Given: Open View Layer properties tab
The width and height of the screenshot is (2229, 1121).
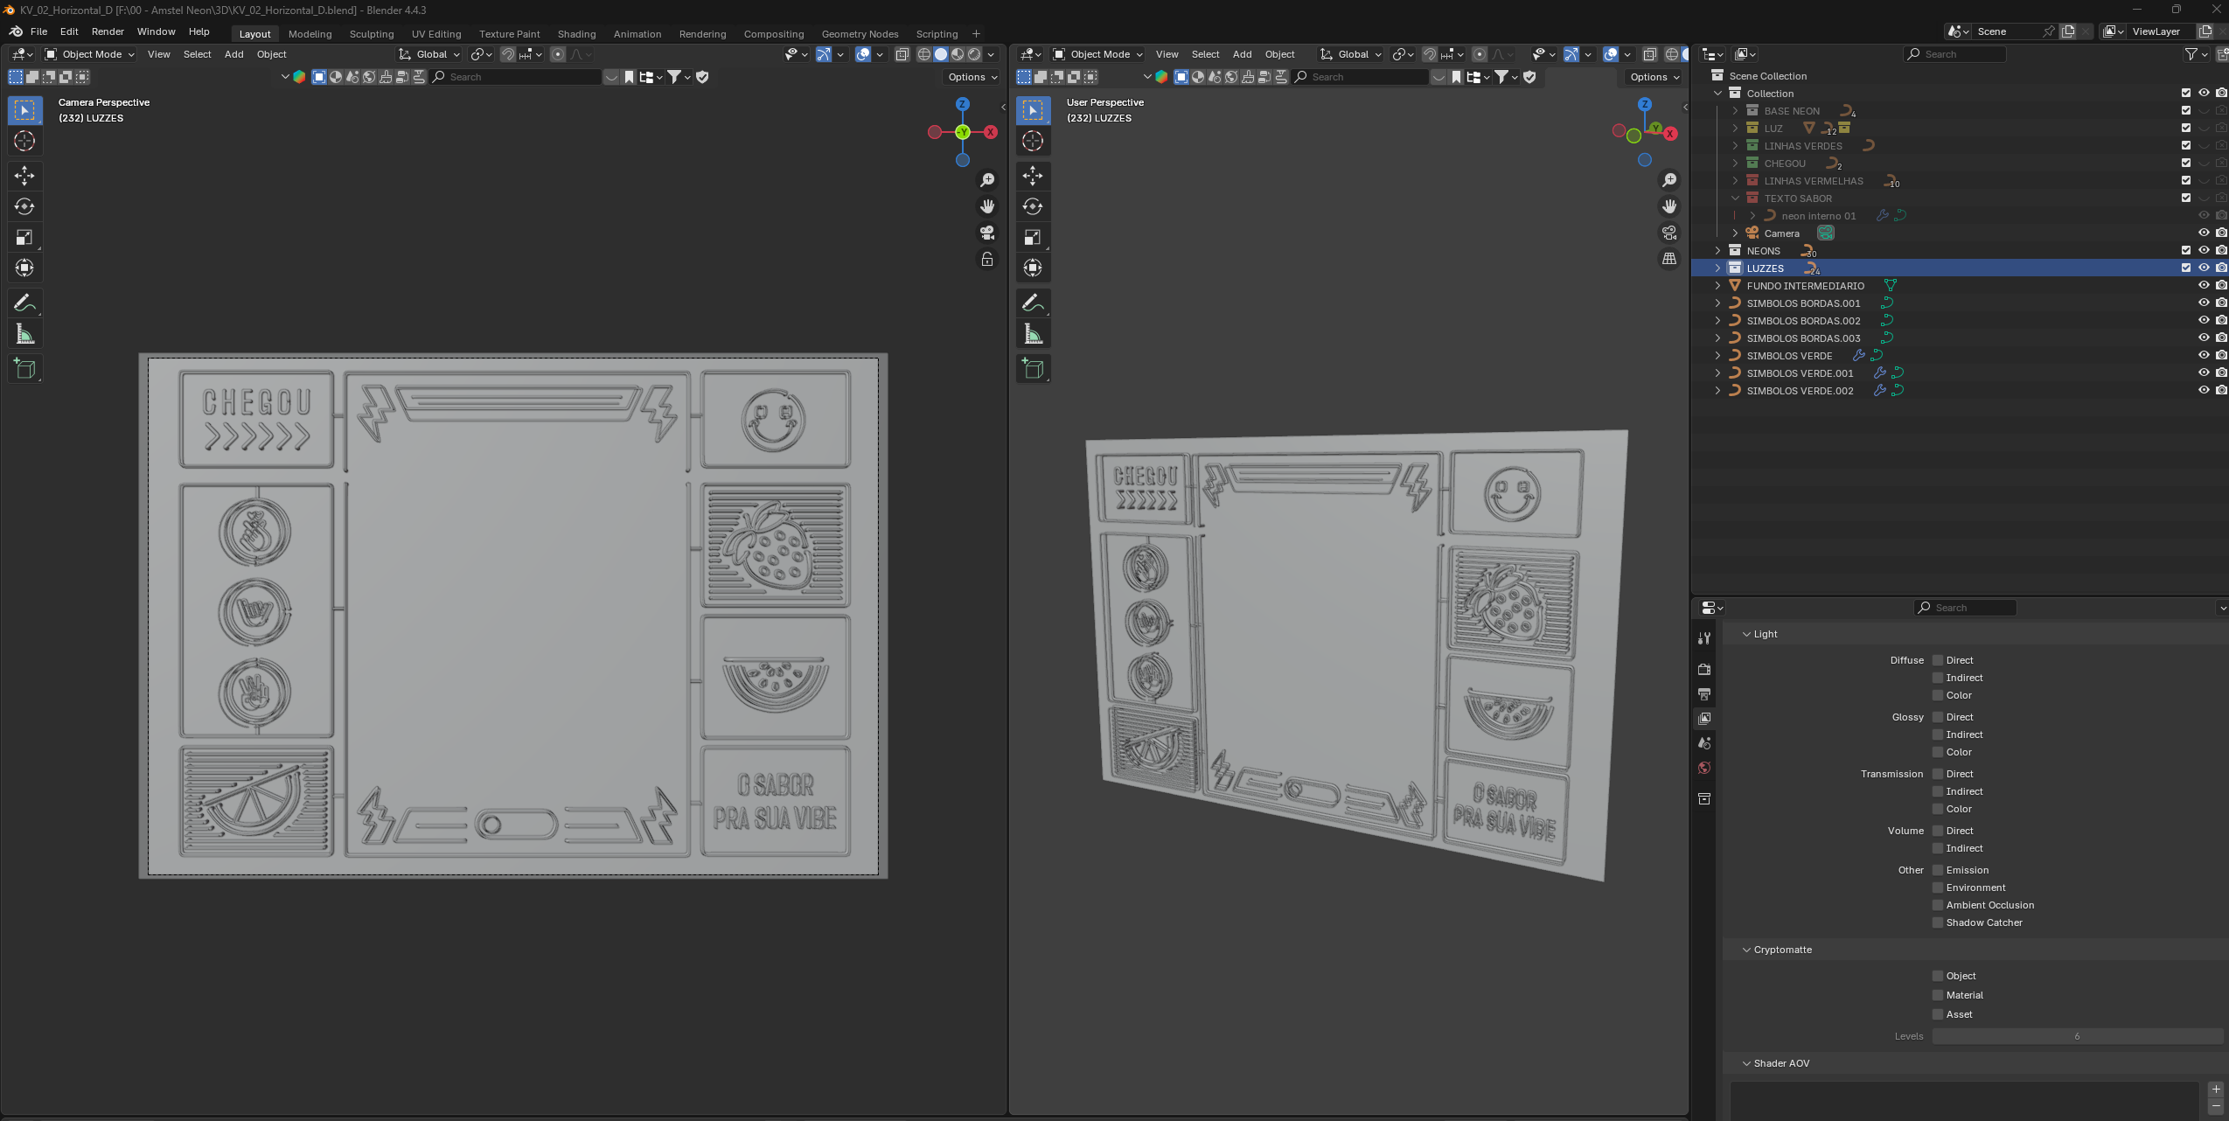Looking at the screenshot, I should [x=1704, y=718].
